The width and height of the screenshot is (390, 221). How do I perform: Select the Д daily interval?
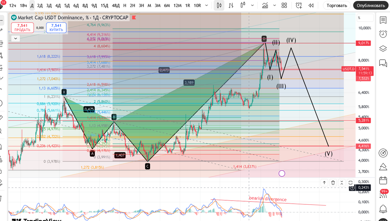(32, 5)
